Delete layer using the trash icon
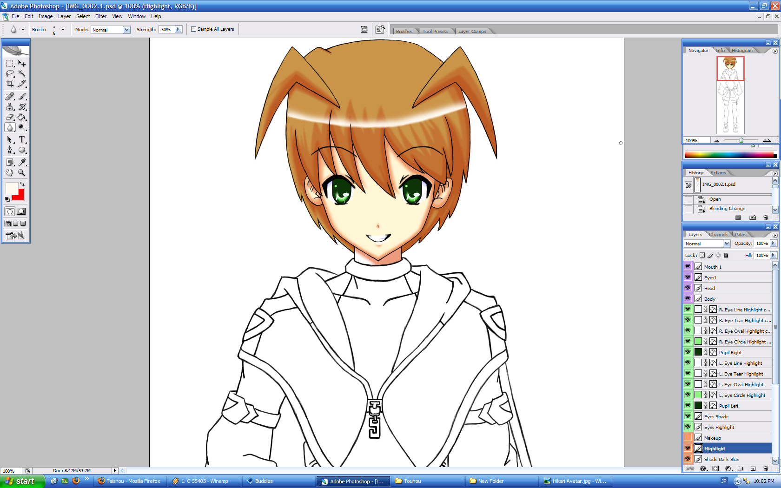 click(766, 468)
